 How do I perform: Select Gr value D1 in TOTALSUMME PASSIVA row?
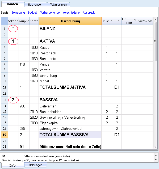tap(117, 135)
